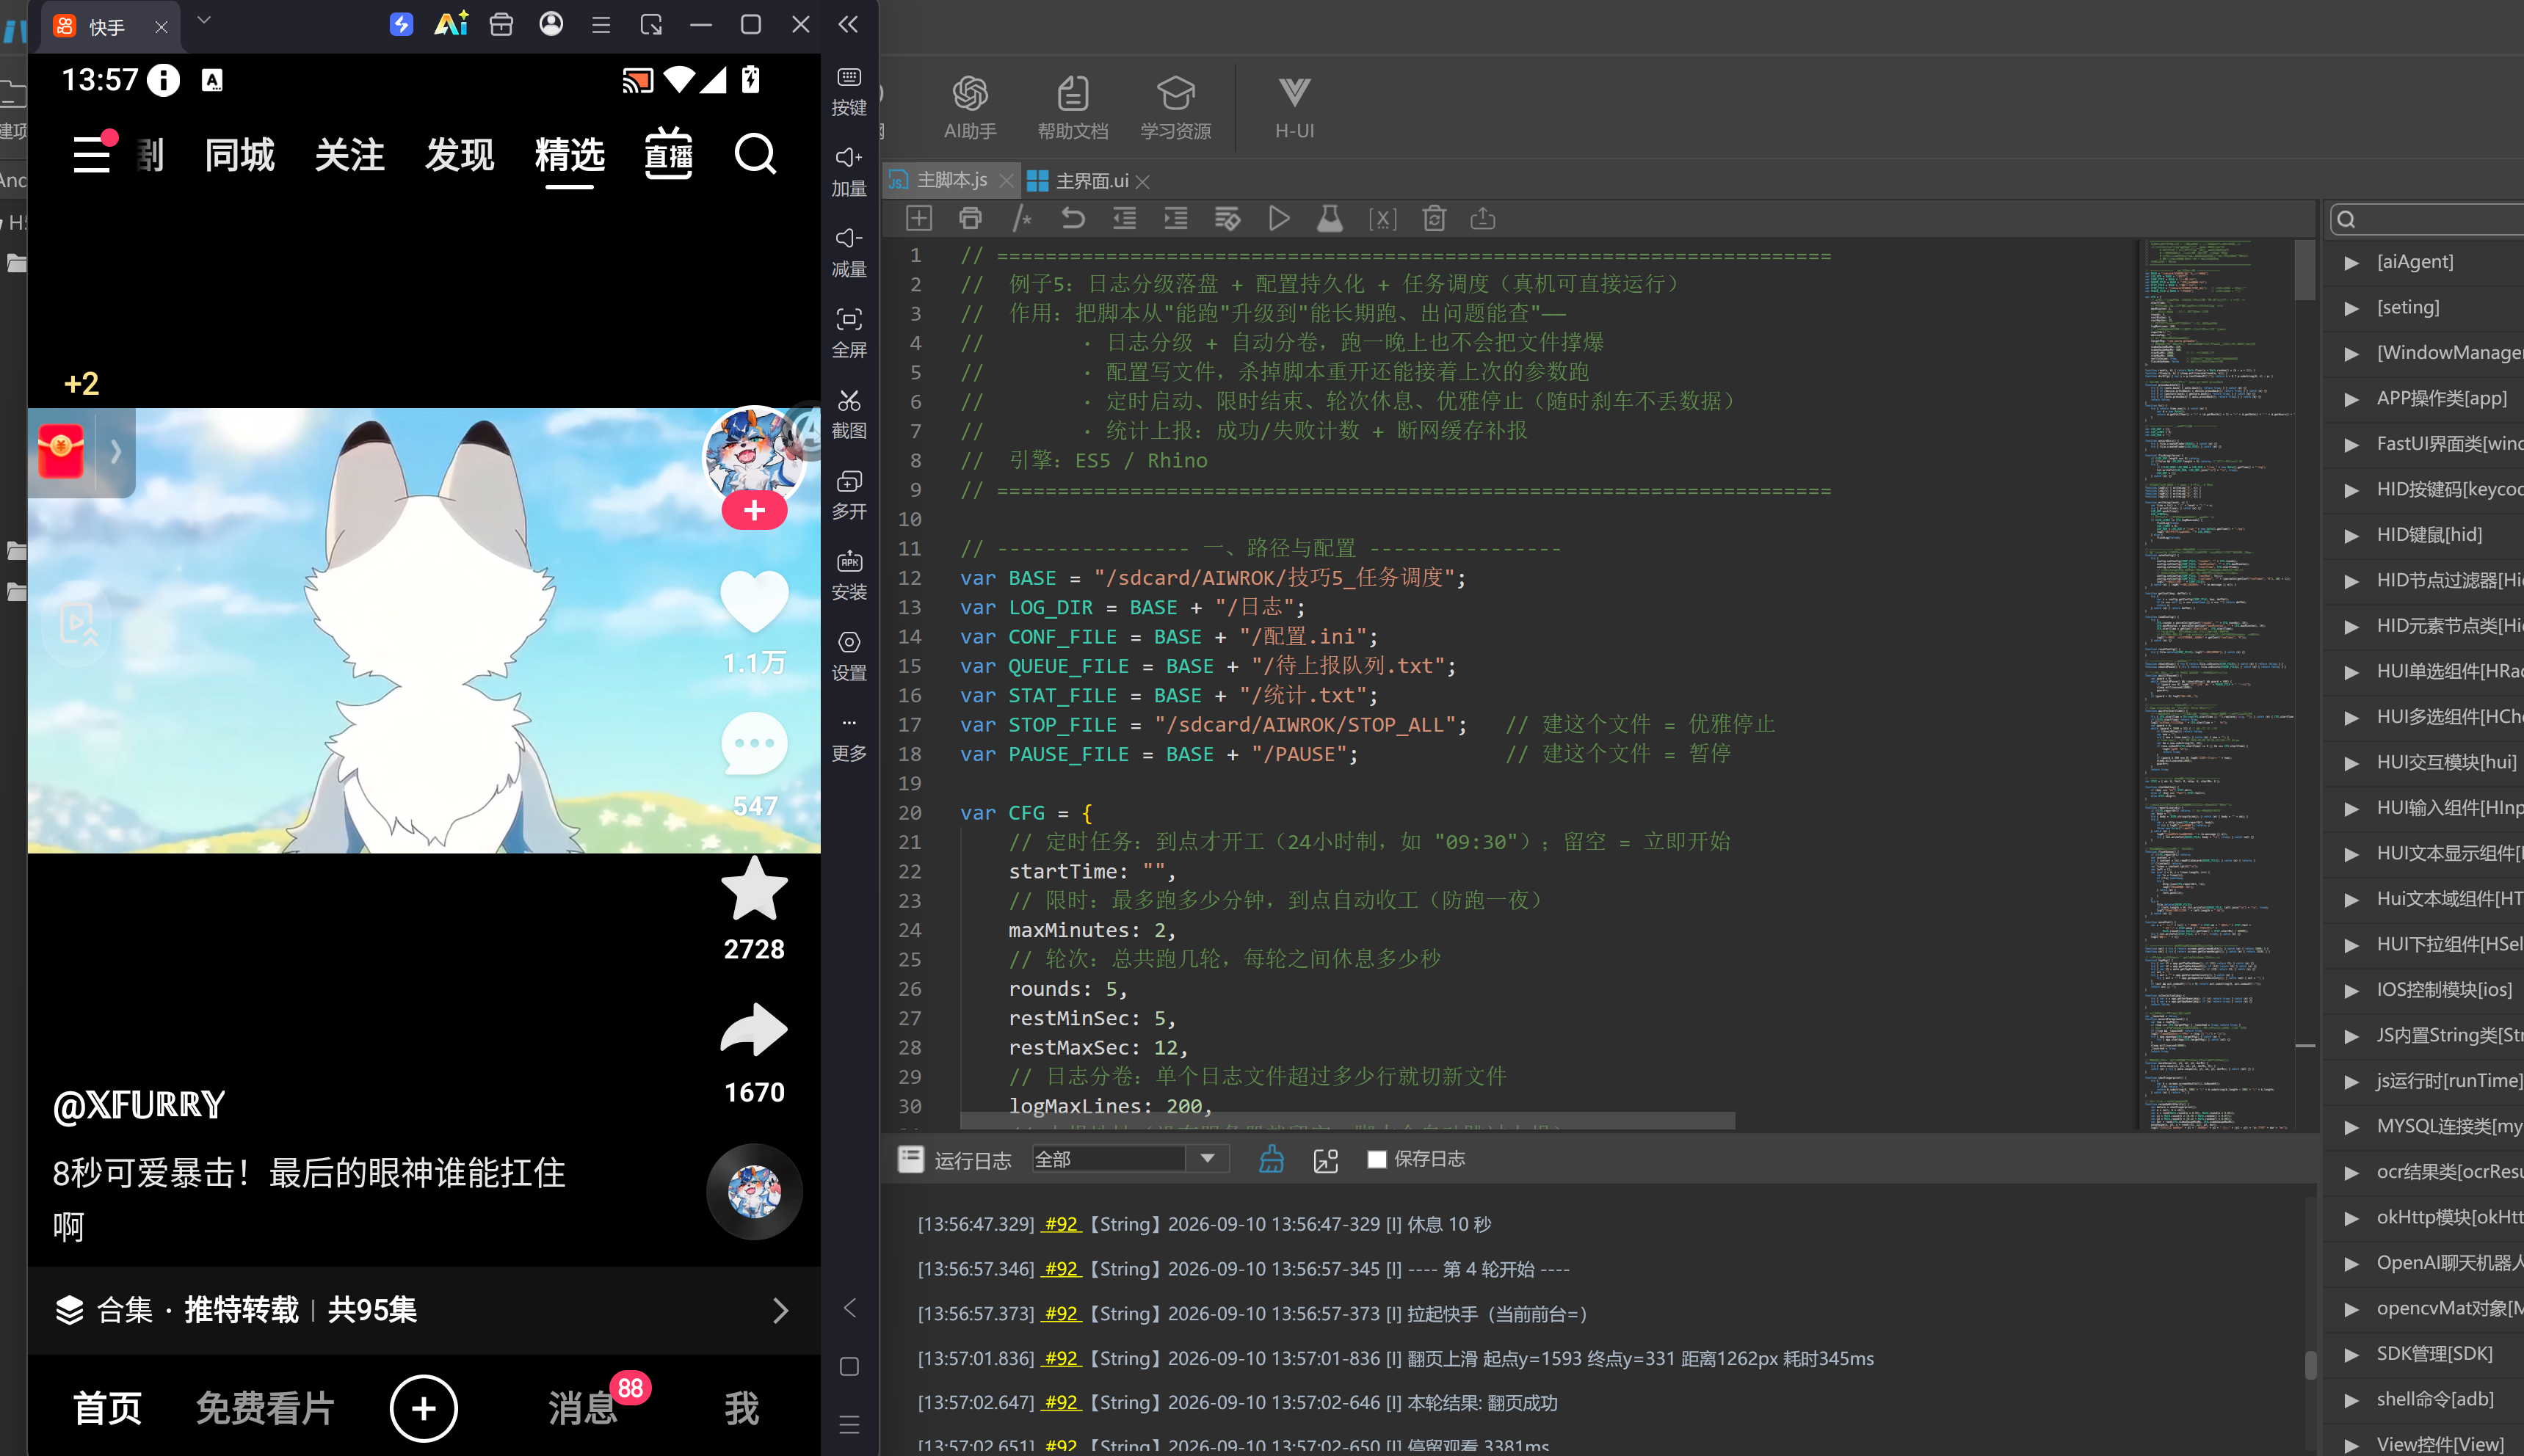Open 帮助文档 help documentation
Viewport: 2524px width, 1456px height.
pos(1073,108)
